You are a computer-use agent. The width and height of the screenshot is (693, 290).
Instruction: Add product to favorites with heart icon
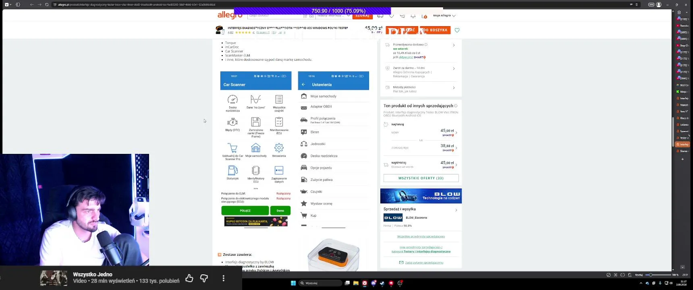click(457, 30)
